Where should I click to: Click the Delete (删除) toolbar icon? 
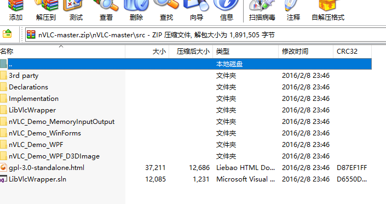coord(136,10)
